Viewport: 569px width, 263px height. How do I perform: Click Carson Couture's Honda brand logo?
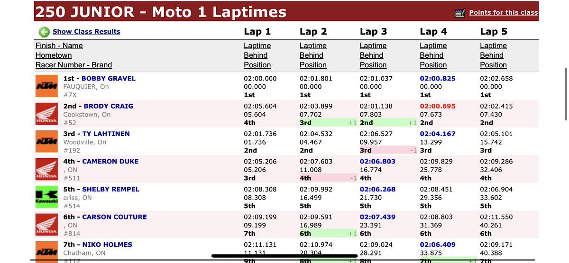click(46, 225)
